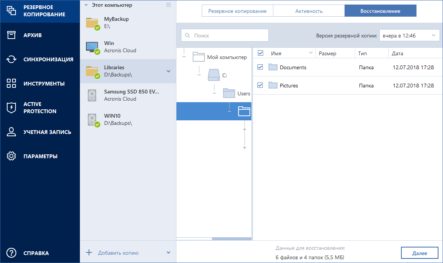This screenshot has width=443, height=263.
Task: Uncheck the Documents folder checkbox
Action: [x=260, y=67]
